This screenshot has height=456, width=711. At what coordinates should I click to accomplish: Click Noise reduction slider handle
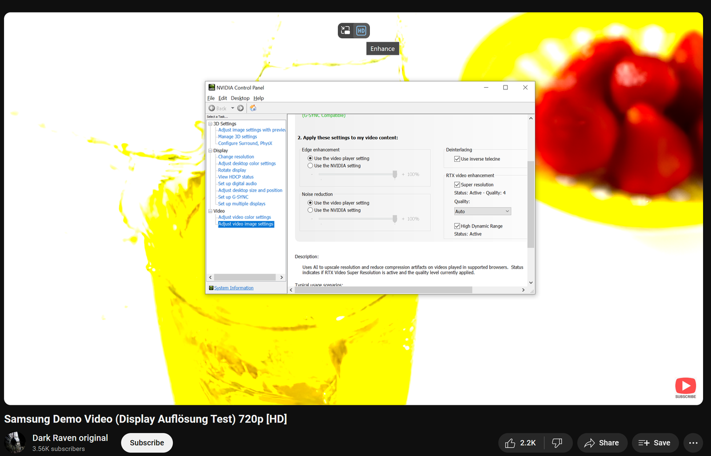[394, 219]
